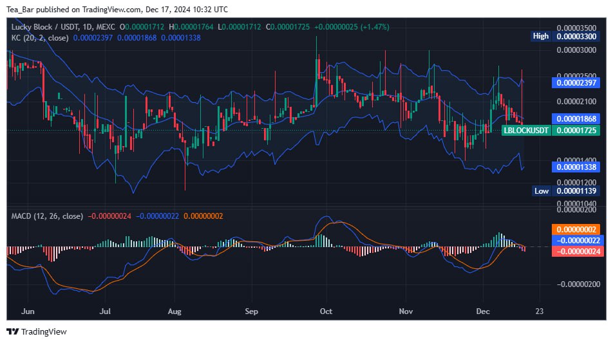
Task: Click the 'Jul' label on time axis
Action: [105, 311]
